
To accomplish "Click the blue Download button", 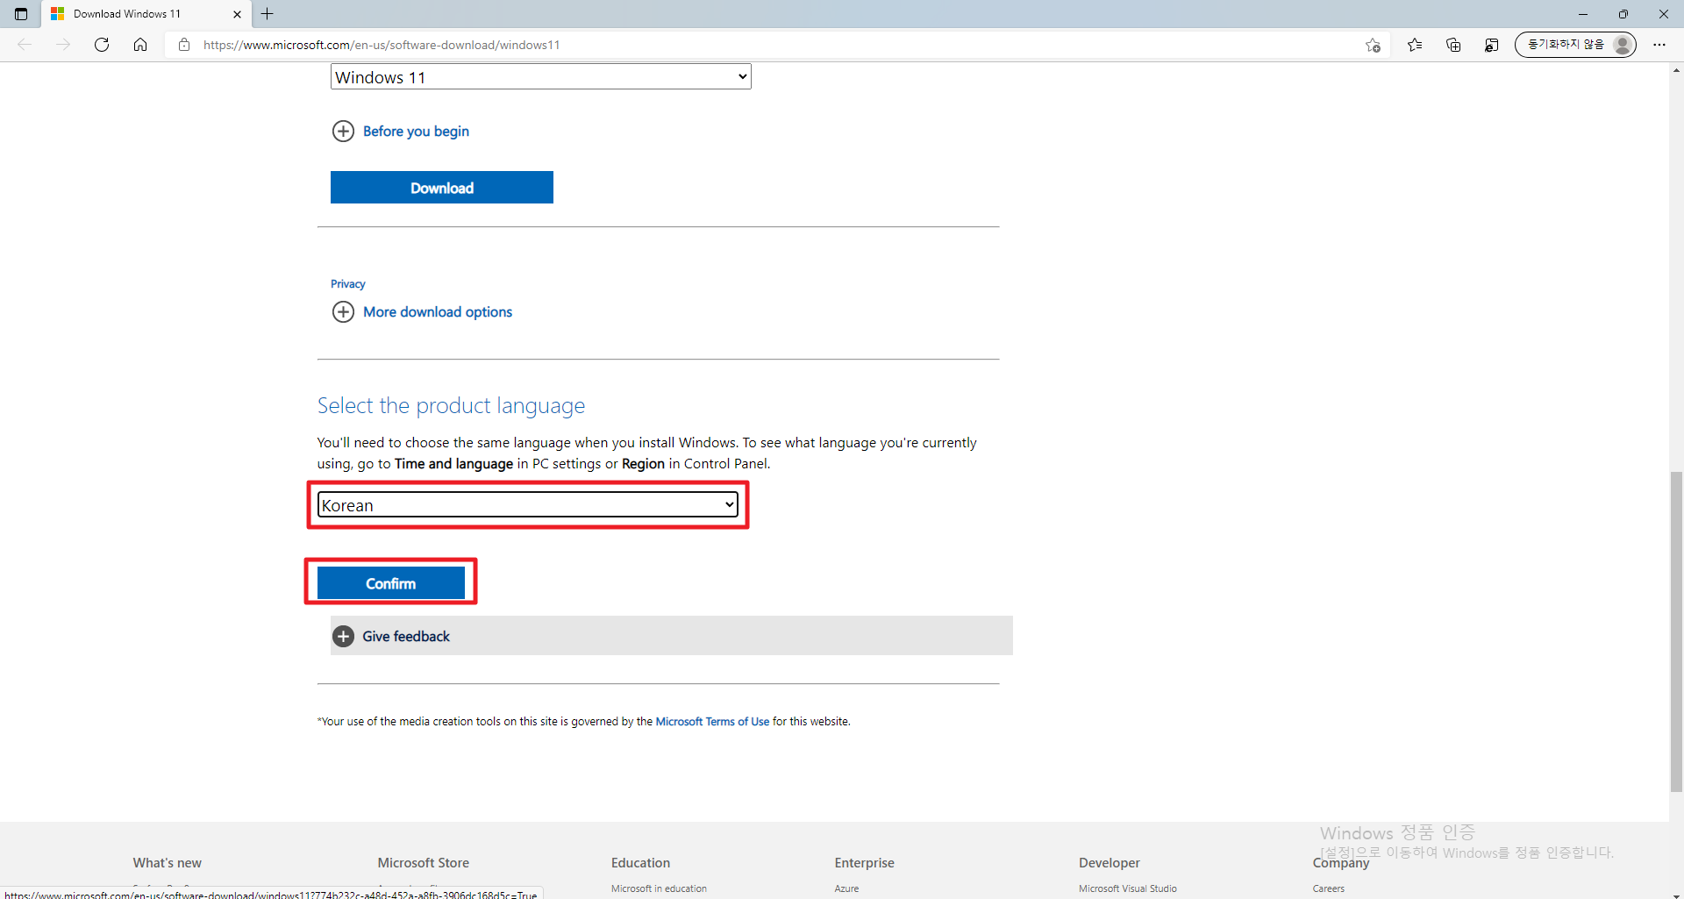I will 442,188.
